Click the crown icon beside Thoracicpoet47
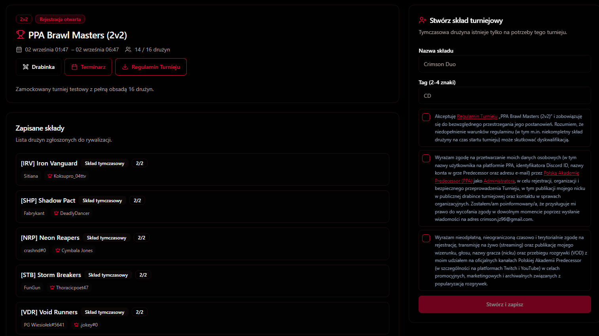Image resolution: width=599 pixels, height=336 pixels. pyautogui.click(x=52, y=288)
